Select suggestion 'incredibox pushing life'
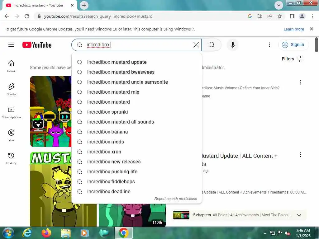Viewport: 319px width, 239px height. tap(137, 171)
